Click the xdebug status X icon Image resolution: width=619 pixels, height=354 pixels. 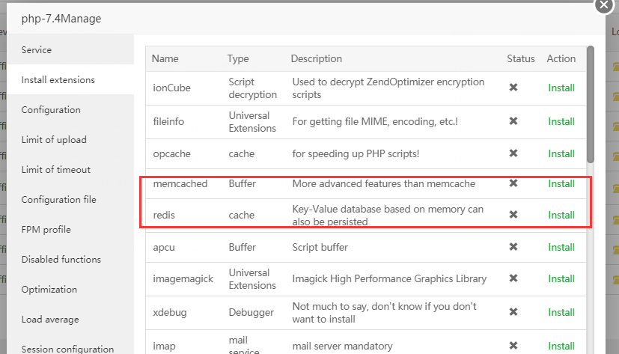(x=513, y=312)
